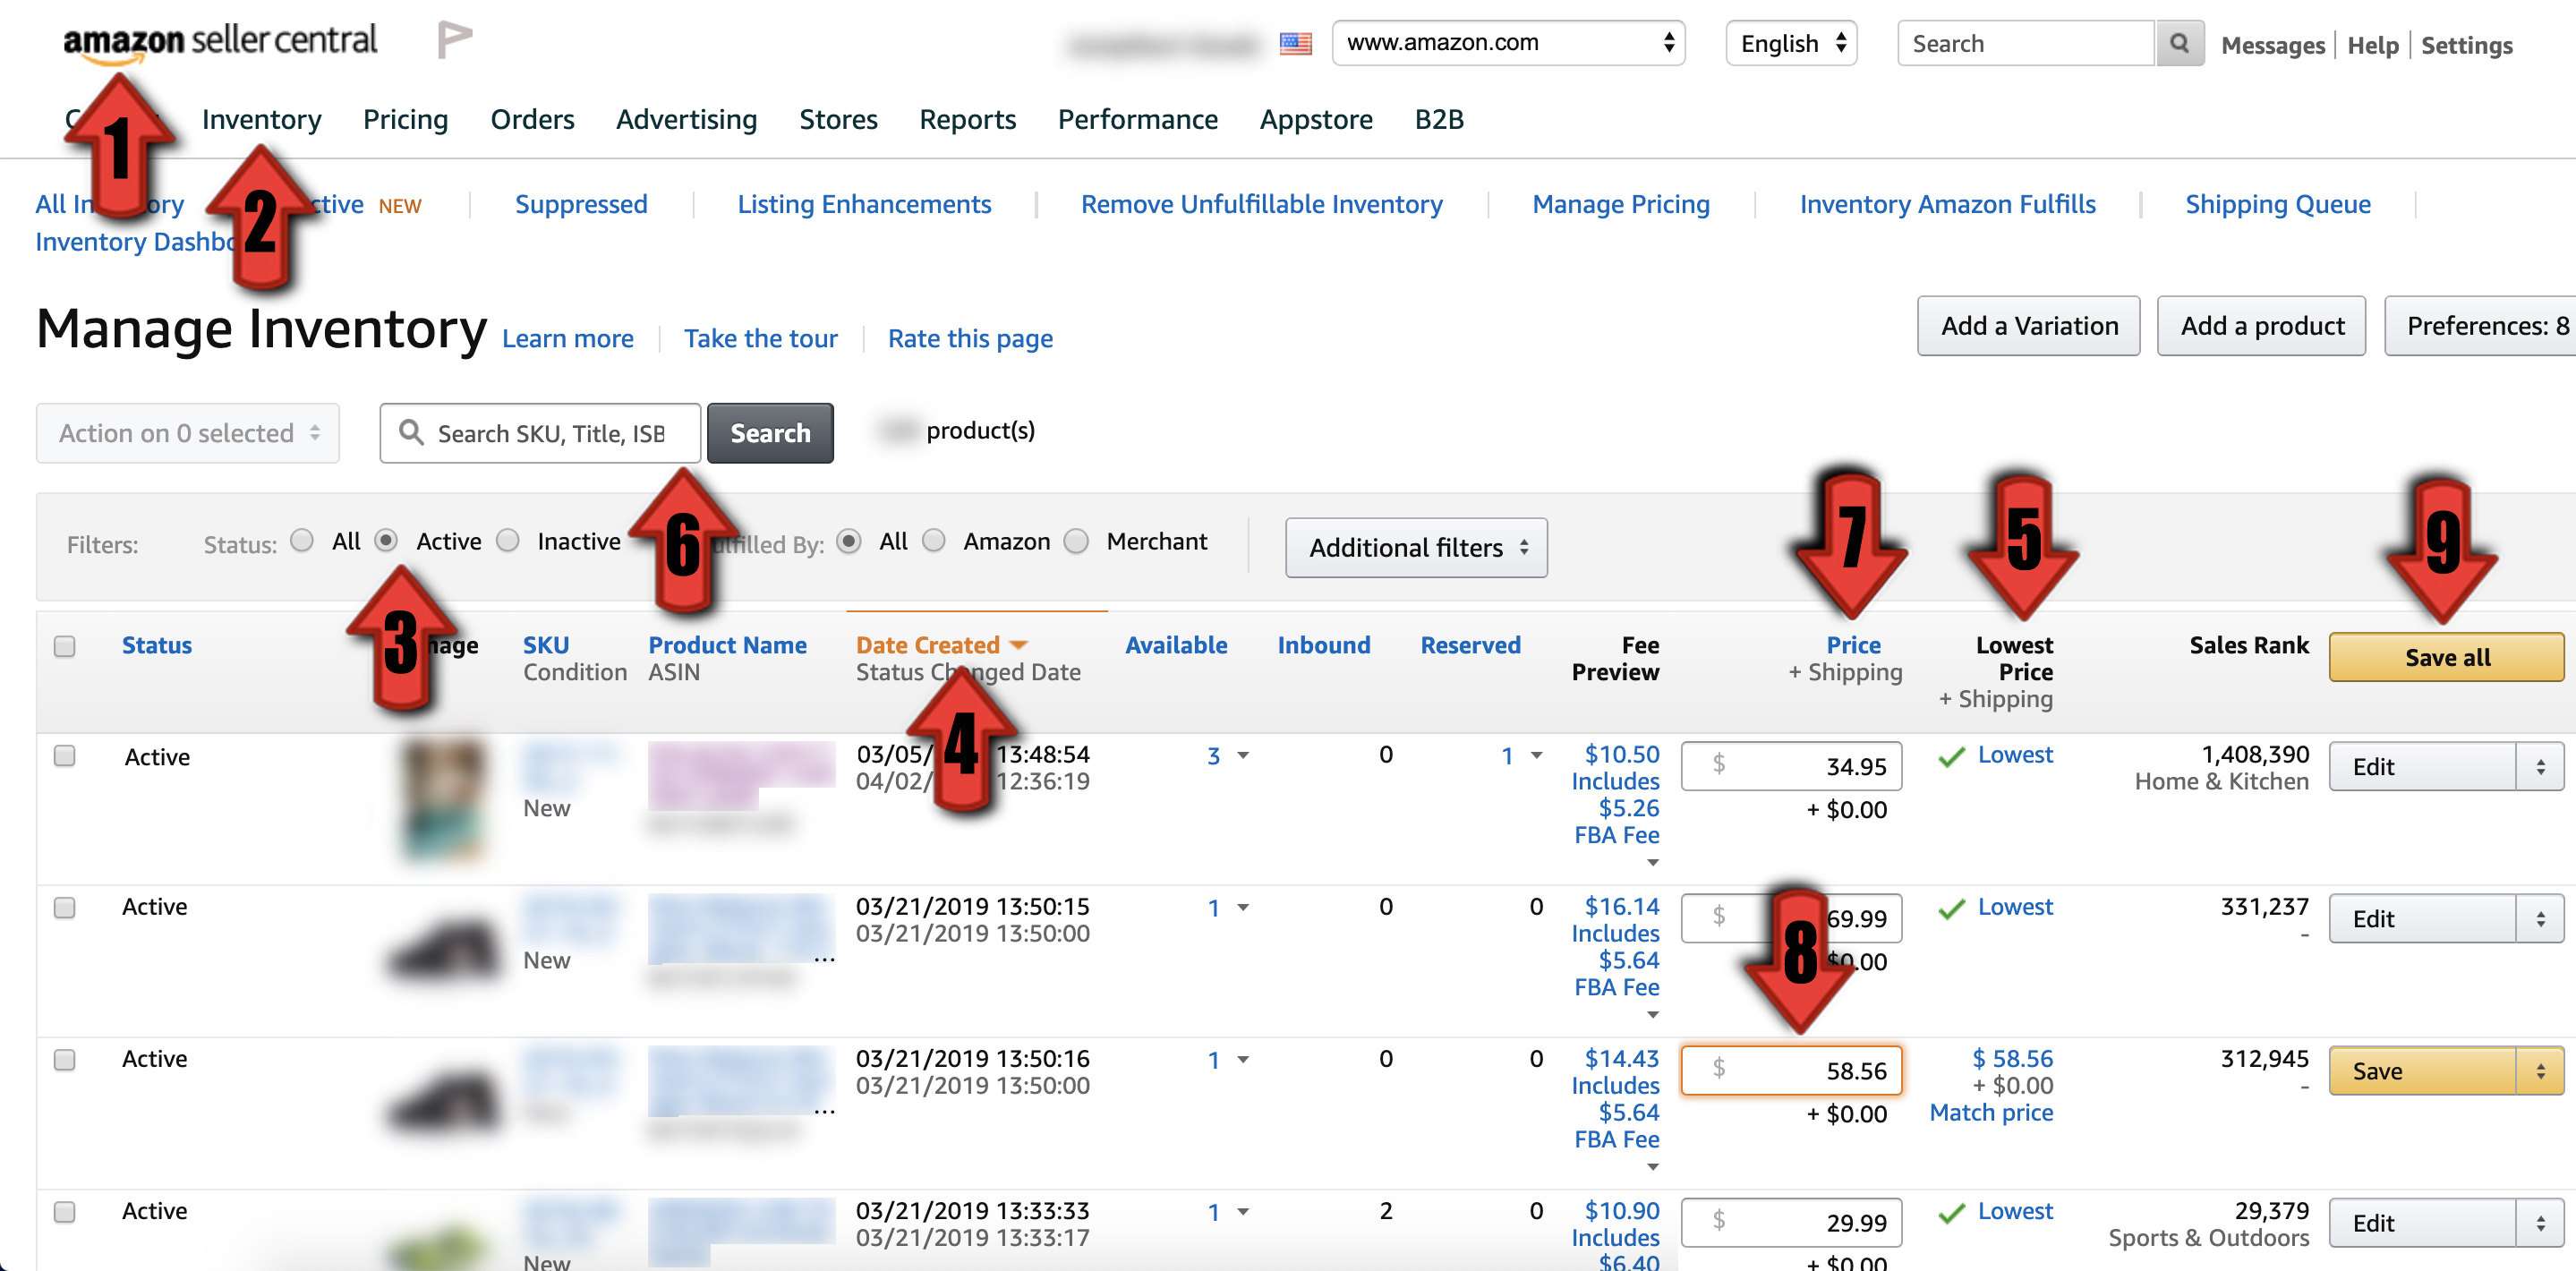Click the SKU, Title, ISBN search field

540,433
